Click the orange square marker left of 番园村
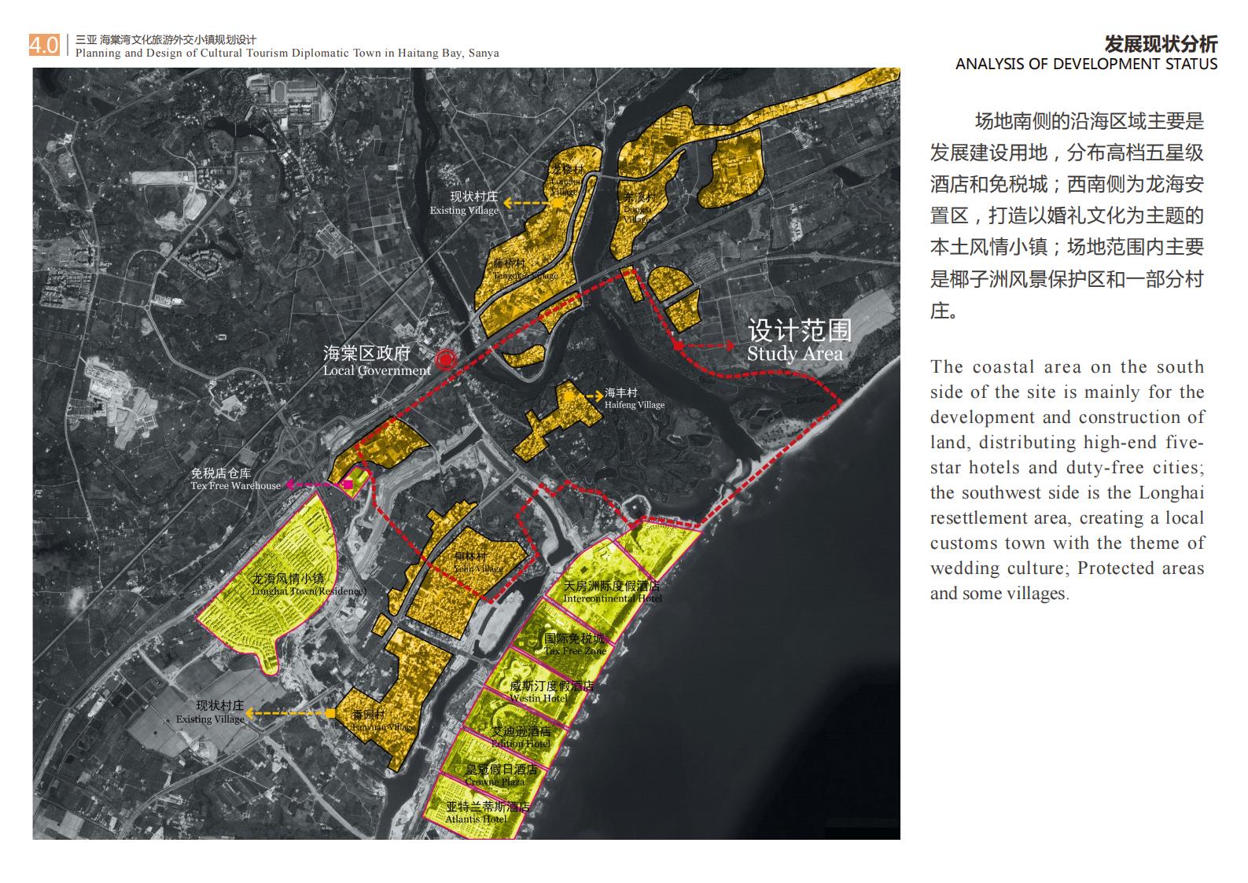Image resolution: width=1248 pixels, height=883 pixels. coord(330,714)
